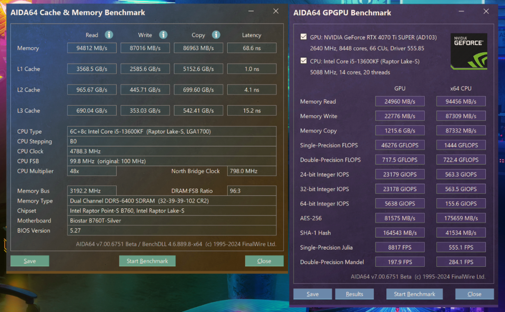Click Memory Latency value 68.6 ns
This screenshot has width=505, height=312.
tap(252, 48)
